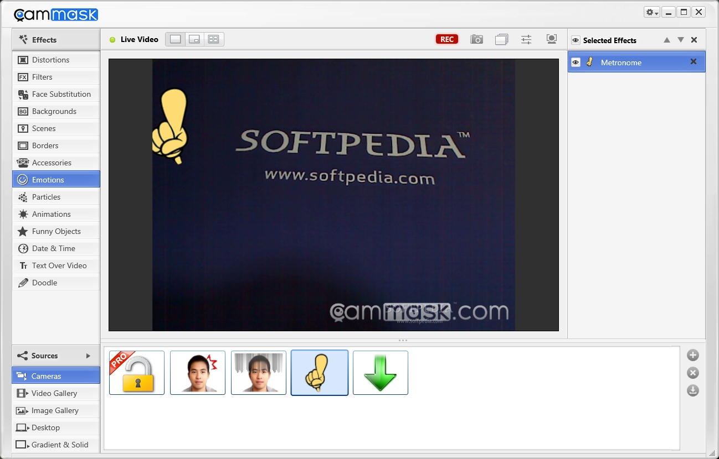Switch to single view layout
This screenshot has height=459, width=719.
[x=175, y=39]
